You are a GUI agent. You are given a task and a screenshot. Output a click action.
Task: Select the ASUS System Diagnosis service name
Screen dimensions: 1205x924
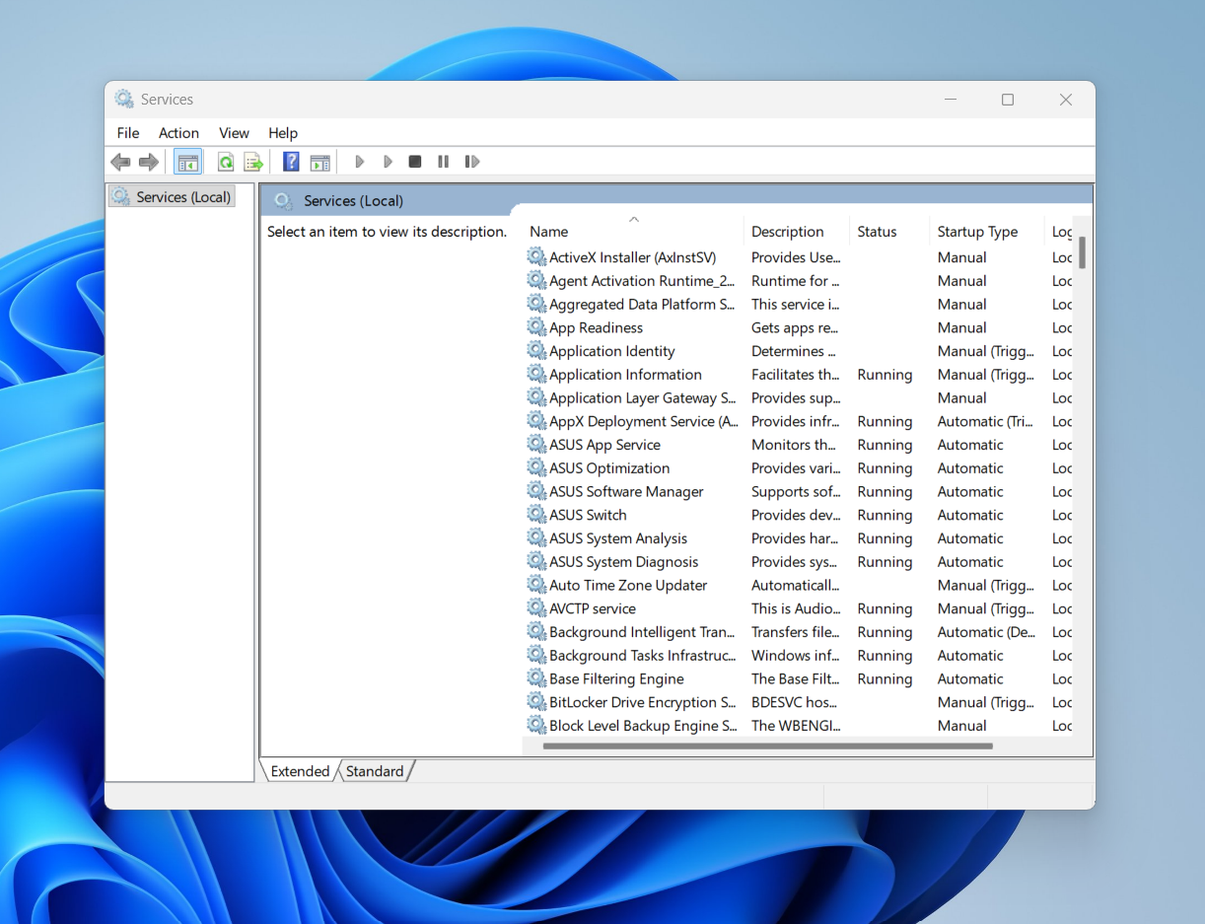(x=623, y=562)
